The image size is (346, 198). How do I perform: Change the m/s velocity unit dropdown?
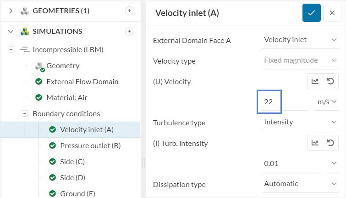[x=327, y=102]
